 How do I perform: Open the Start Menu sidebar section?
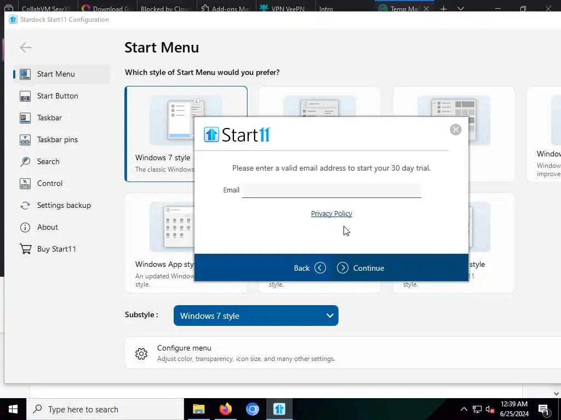coord(61,74)
